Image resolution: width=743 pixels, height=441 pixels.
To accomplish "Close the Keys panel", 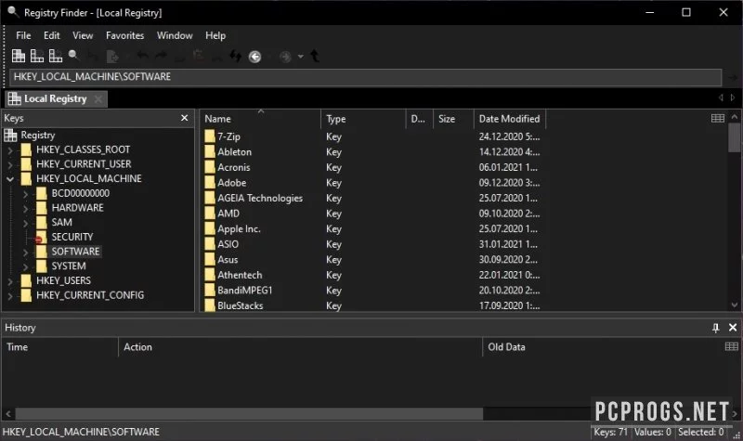I will [x=184, y=118].
